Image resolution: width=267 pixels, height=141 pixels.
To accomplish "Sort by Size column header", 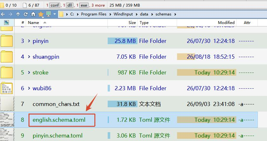I will (x=123, y=23).
